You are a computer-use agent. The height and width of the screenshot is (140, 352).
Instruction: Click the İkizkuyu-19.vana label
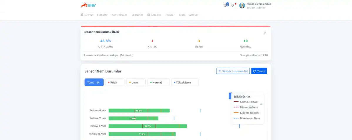click(98, 110)
